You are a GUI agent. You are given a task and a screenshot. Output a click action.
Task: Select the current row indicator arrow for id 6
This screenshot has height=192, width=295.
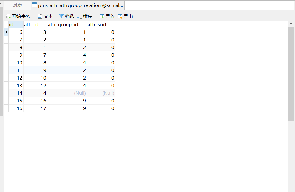click(x=6, y=32)
